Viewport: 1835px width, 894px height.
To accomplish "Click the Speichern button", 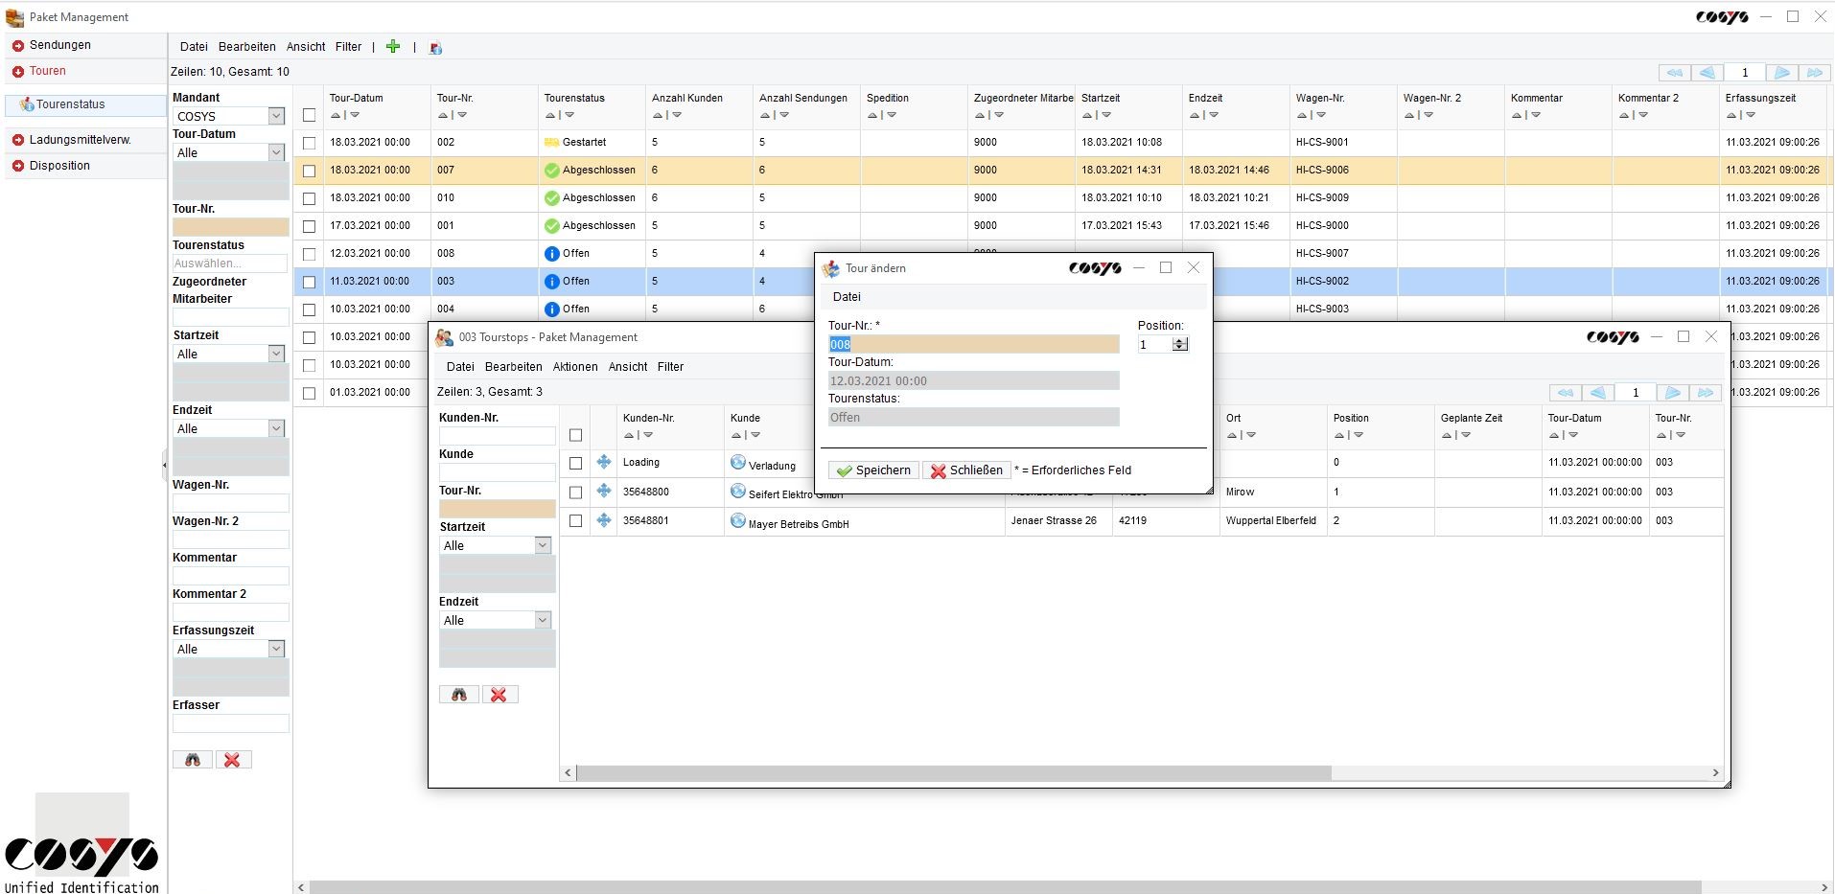I will 873,470.
